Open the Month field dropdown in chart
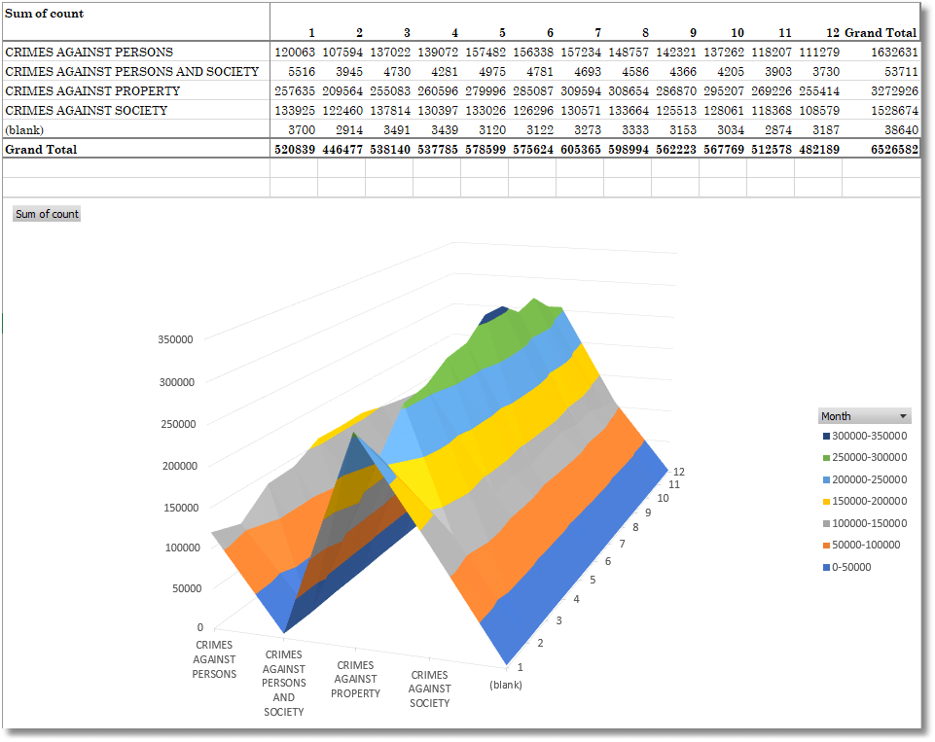This screenshot has width=935, height=742. (903, 416)
